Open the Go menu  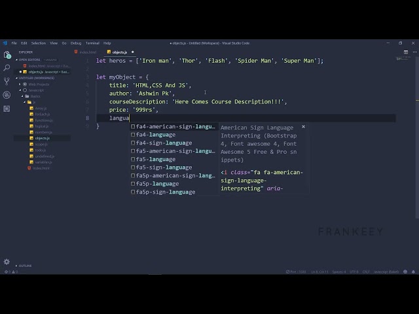(x=64, y=43)
